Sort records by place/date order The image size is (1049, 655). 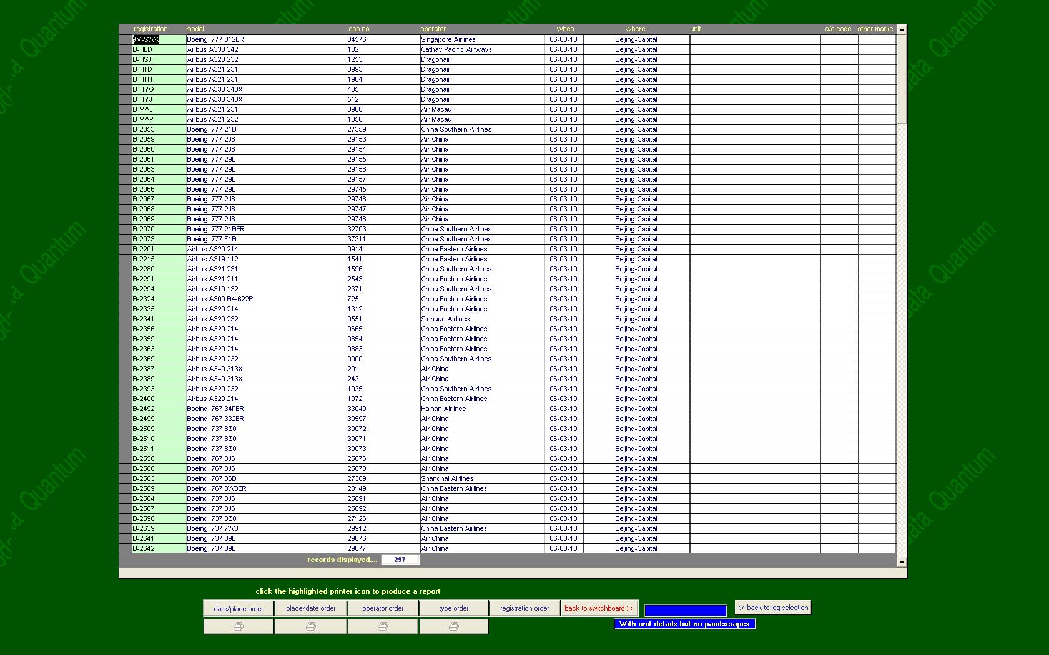coord(310,608)
